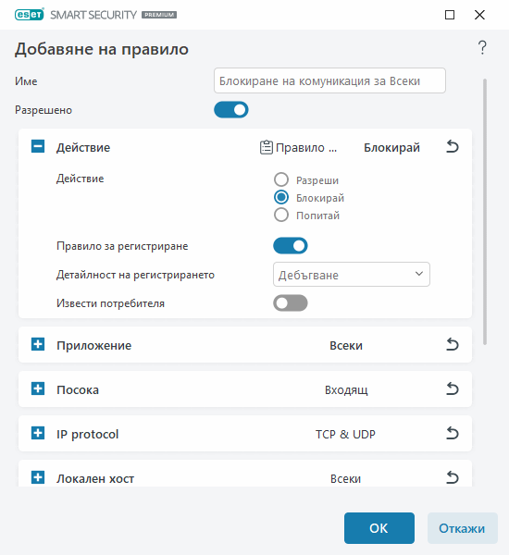Reset the Локален хост section revert arrow
Image resolution: width=509 pixels, height=555 pixels.
[x=453, y=478]
